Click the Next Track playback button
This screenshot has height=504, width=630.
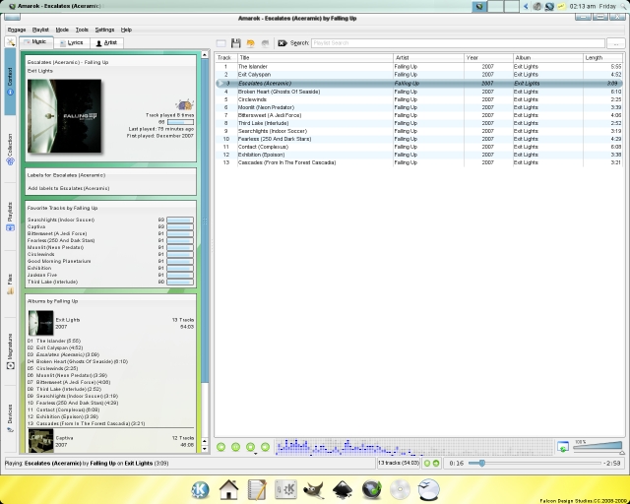pos(265,447)
